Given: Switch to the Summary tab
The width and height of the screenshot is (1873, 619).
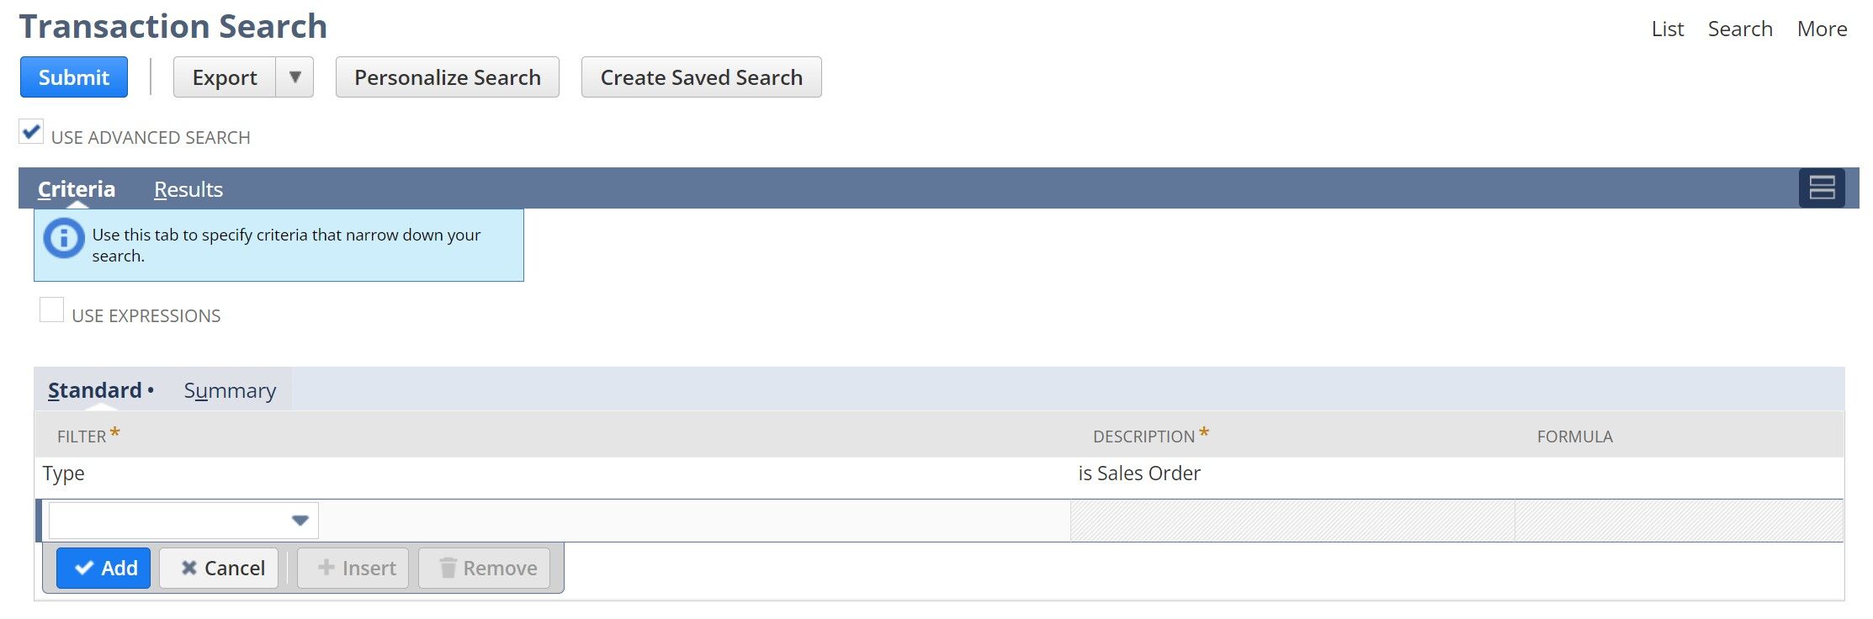Looking at the screenshot, I should (x=228, y=390).
